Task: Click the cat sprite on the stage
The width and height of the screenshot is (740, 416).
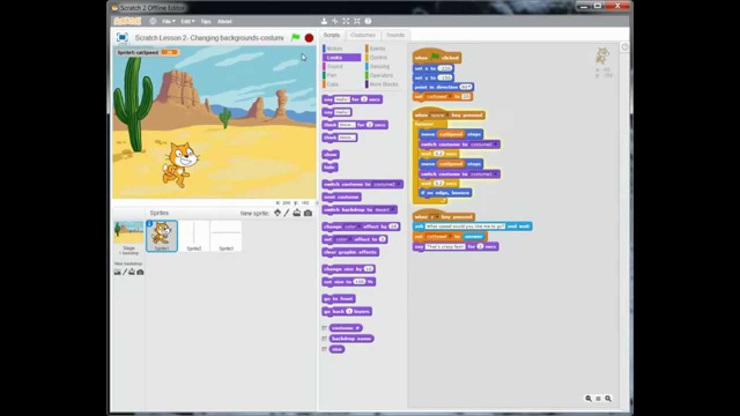Action: [x=180, y=164]
